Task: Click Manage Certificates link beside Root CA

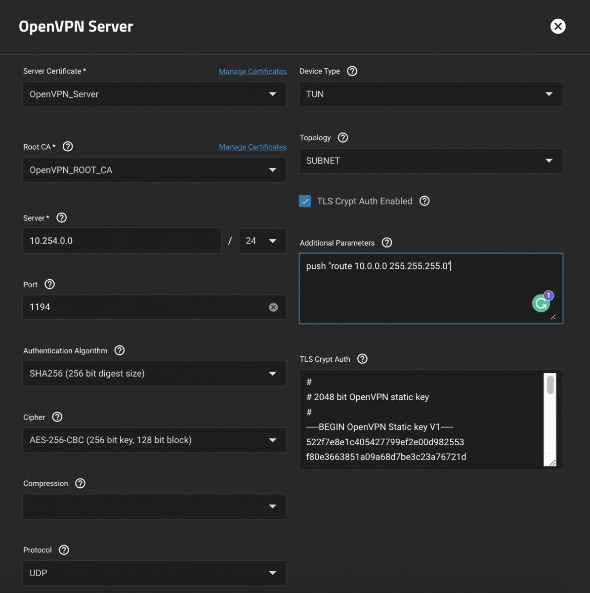Action: point(253,147)
